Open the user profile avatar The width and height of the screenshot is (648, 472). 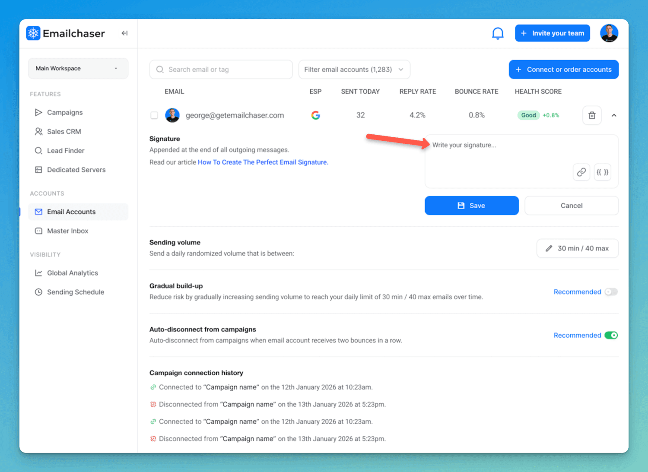609,33
